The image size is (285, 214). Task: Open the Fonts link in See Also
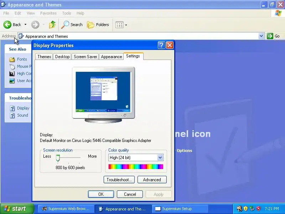coord(22,59)
